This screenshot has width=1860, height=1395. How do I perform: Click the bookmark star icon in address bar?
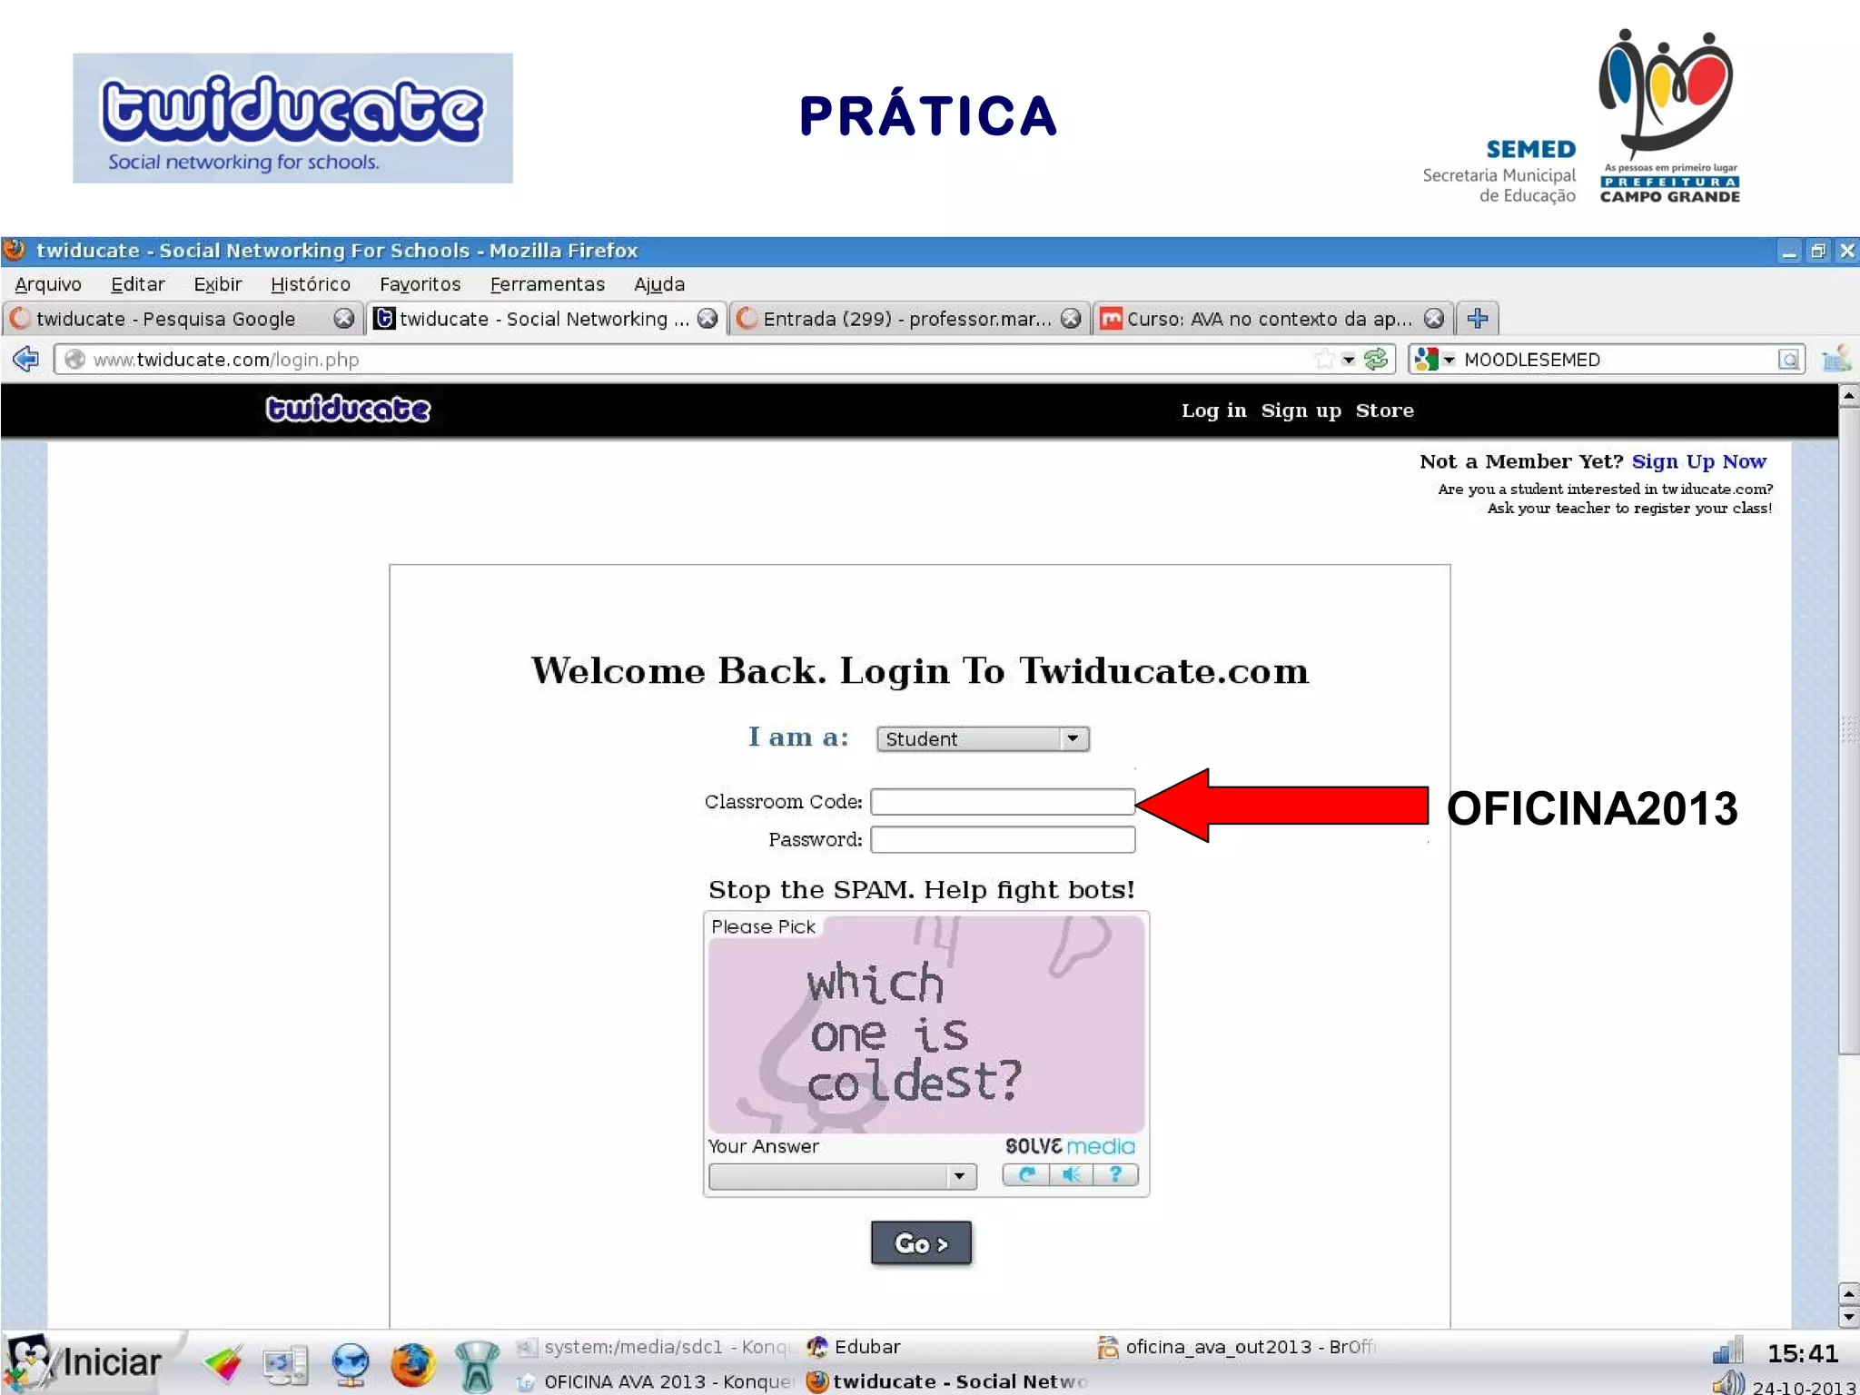pos(1325,360)
